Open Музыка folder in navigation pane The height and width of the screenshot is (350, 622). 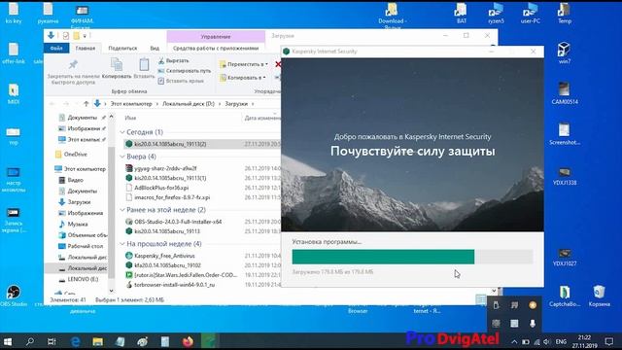click(x=78, y=225)
